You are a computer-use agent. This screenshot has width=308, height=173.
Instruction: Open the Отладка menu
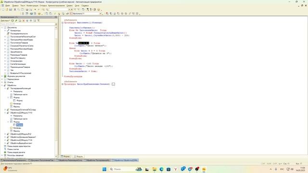[x=43, y=6]
